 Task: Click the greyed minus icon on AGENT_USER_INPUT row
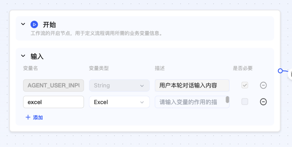(263, 85)
